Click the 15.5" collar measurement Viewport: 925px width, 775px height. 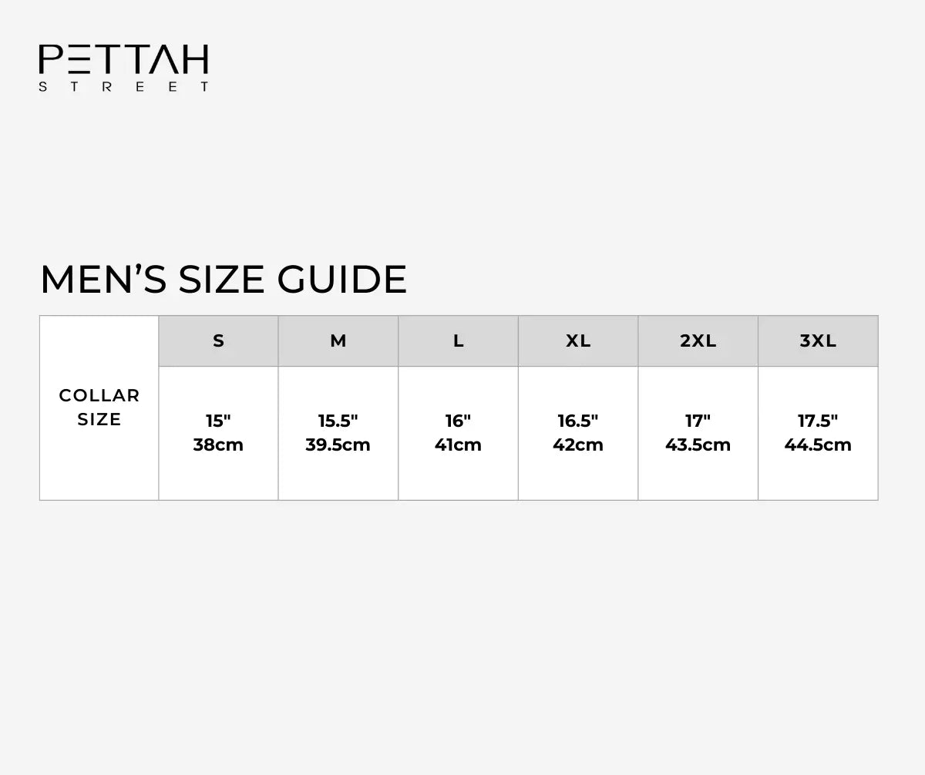point(338,421)
